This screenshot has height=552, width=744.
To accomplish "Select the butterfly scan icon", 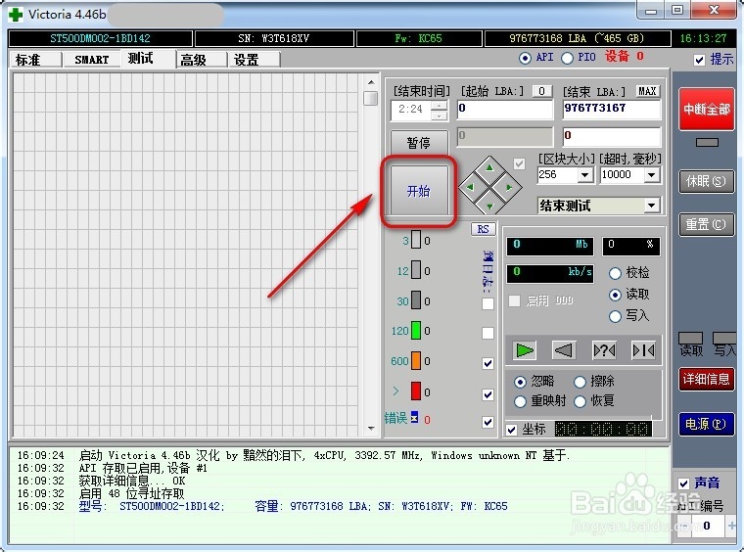I will coord(643,350).
